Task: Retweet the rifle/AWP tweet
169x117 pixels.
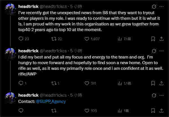Action: tap(53, 83)
